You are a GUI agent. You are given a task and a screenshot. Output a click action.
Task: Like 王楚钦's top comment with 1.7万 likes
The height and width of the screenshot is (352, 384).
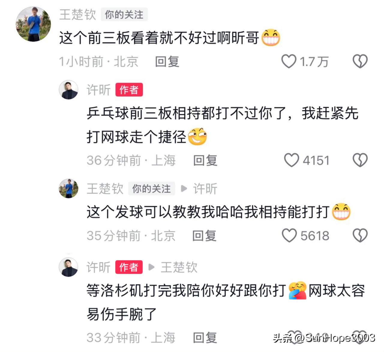(289, 61)
